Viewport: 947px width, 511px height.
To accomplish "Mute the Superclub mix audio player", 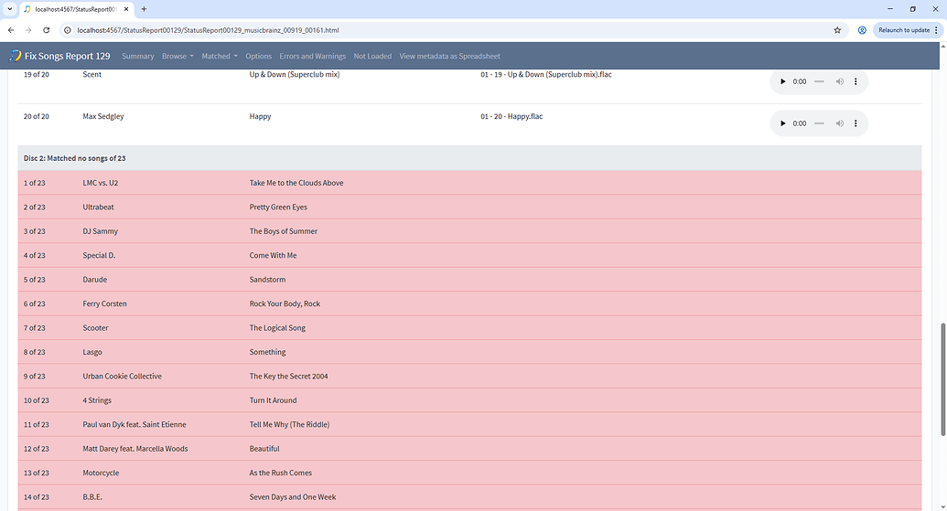I will click(840, 81).
